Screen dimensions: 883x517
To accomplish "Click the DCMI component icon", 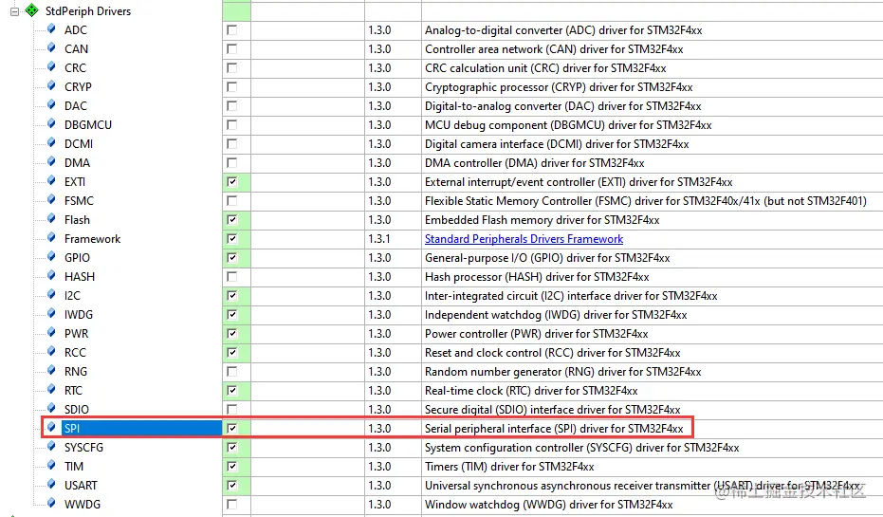I will coord(51,142).
